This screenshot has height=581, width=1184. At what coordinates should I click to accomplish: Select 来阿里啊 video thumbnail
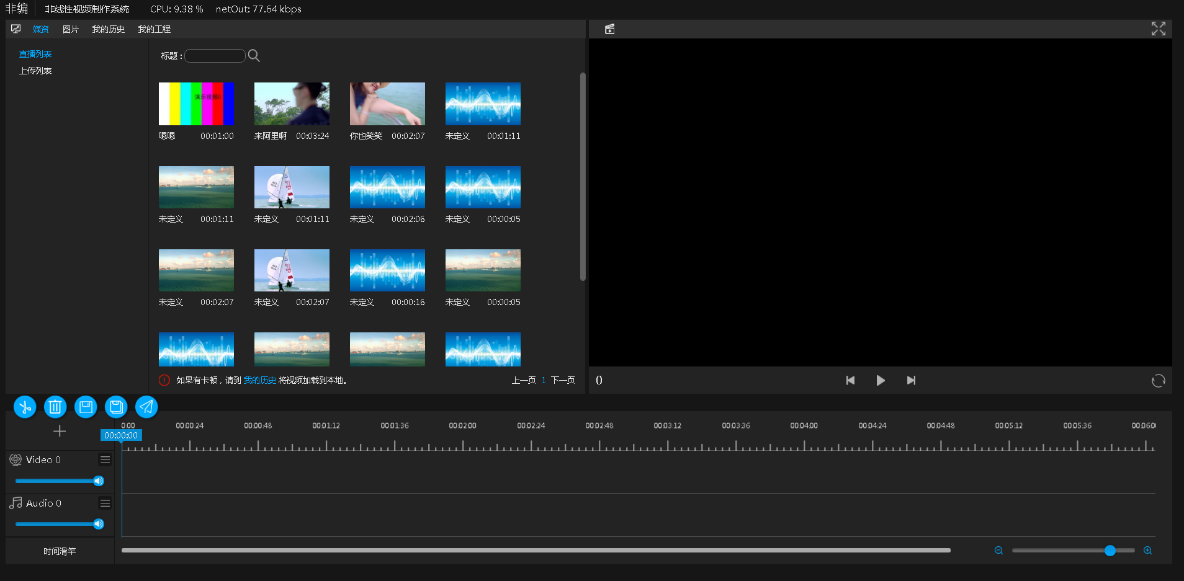click(x=292, y=104)
